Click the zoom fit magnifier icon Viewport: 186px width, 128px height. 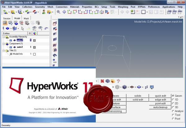[x=59, y=12]
